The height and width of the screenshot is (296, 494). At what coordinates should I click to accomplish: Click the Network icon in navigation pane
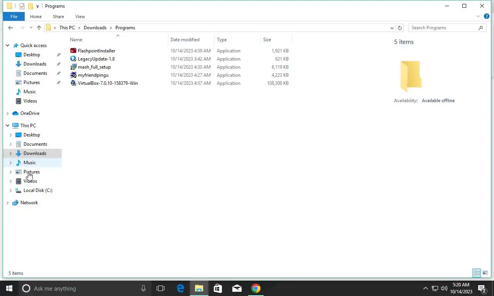tap(15, 203)
